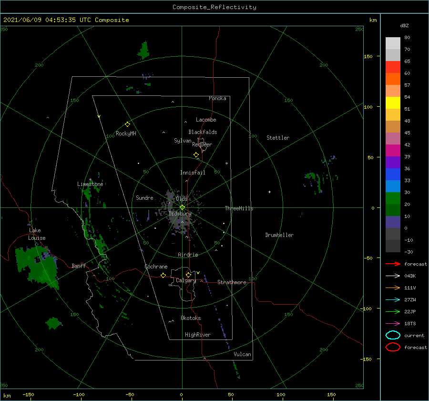Click the magenta 18TS arrow legend icon
The width and height of the screenshot is (429, 401).
click(393, 324)
